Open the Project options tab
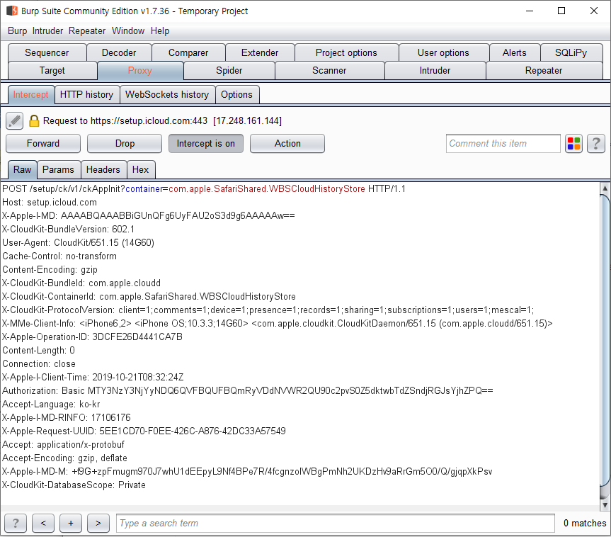 [x=346, y=52]
